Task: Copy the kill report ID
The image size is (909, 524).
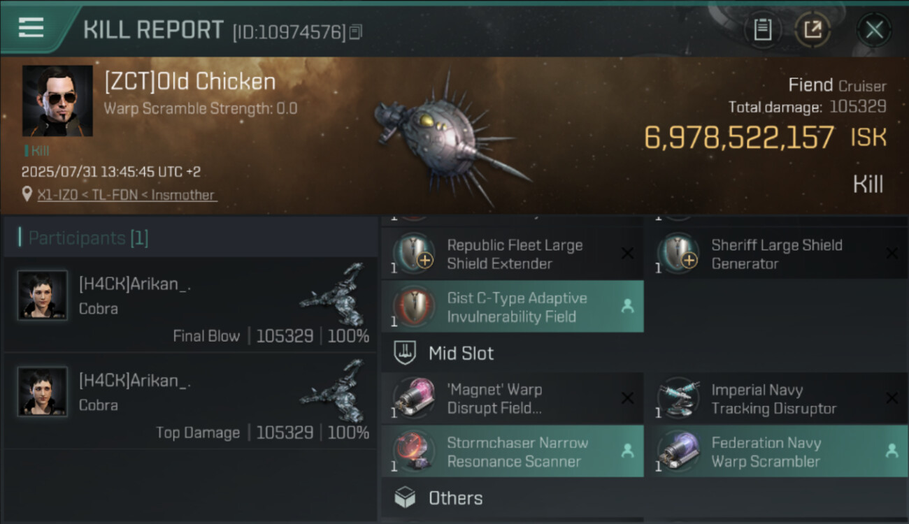Action: coord(356,32)
